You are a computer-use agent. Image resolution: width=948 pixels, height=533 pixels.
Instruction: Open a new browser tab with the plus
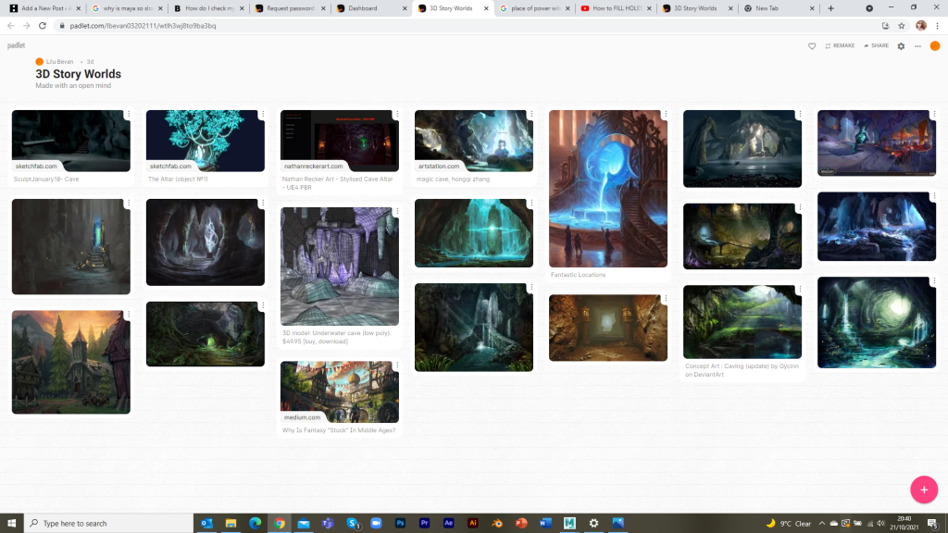tap(830, 8)
